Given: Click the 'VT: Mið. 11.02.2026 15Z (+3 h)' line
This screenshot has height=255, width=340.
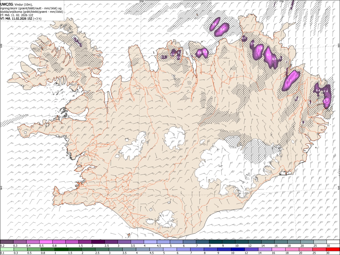Looking at the screenshot, I should [x=21, y=19].
